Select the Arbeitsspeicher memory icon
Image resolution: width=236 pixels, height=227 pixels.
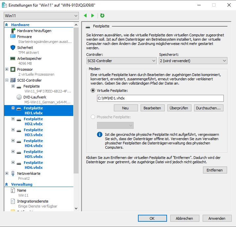(13, 58)
